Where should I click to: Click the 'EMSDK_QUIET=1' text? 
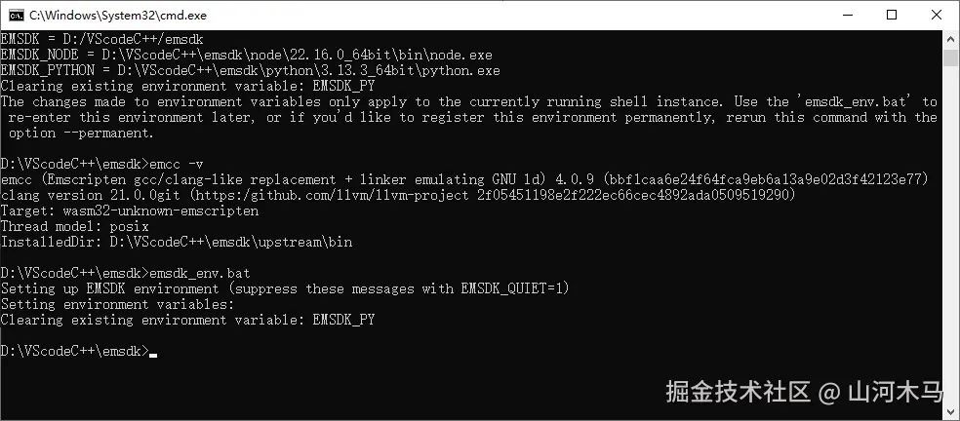pyautogui.click(x=512, y=288)
